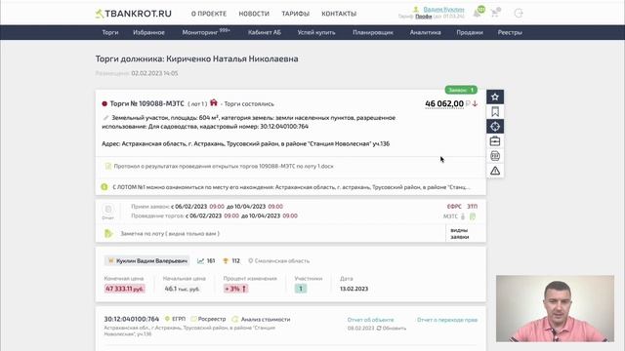Open the Реестры tab

pos(510,32)
